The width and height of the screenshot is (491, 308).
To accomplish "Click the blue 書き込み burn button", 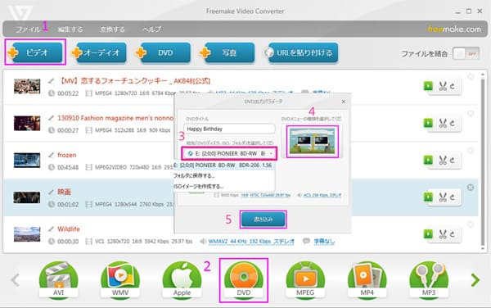I will 263,220.
